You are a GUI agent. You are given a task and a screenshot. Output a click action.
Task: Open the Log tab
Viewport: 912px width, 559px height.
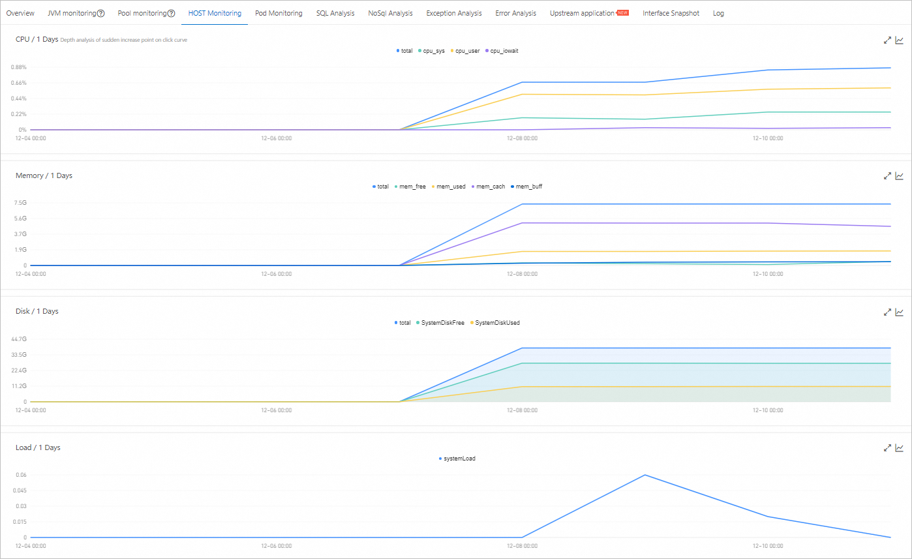[718, 13]
